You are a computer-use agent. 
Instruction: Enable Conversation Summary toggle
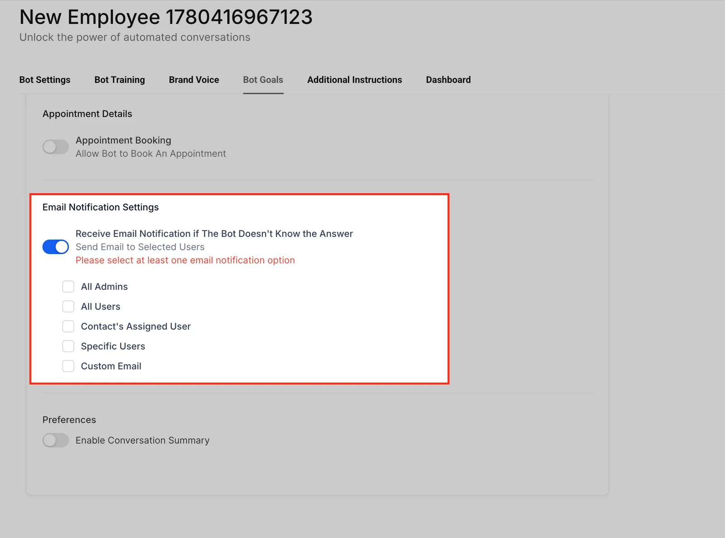click(x=56, y=440)
